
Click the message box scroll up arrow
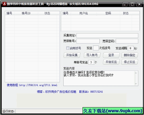(136, 73)
